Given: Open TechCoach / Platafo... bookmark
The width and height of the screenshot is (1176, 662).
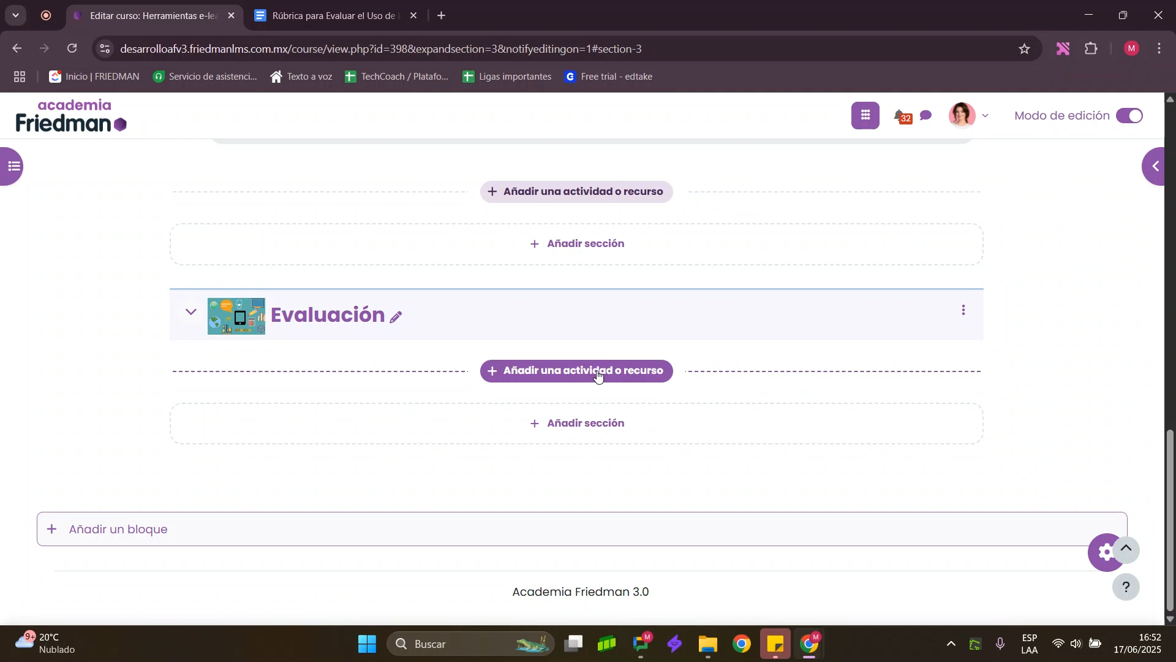Looking at the screenshot, I should coord(397,77).
